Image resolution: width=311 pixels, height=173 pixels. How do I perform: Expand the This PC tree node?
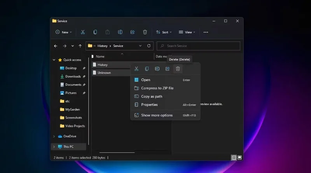[x=54, y=147]
